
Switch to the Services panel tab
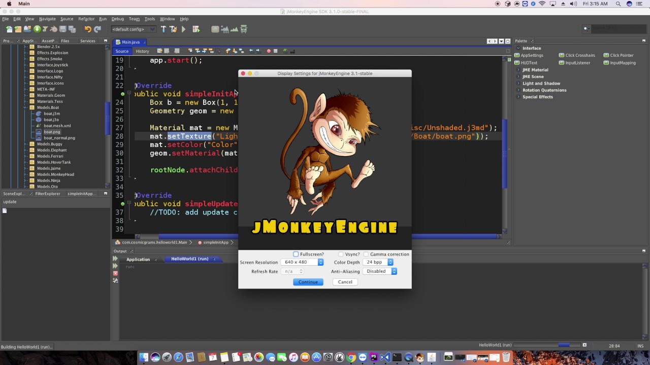(87, 41)
